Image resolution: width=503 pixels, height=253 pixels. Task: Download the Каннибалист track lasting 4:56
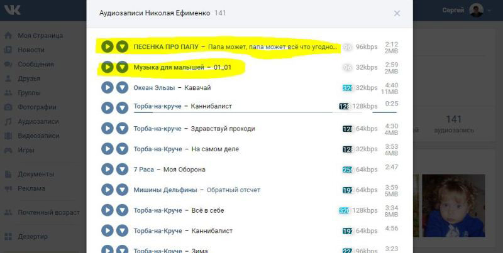pos(122,230)
